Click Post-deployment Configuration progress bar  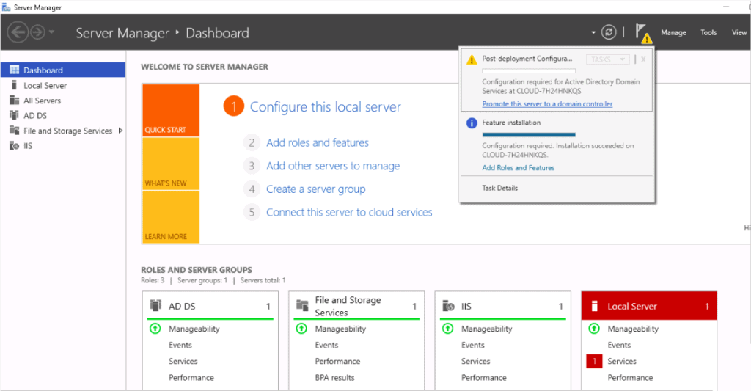(x=529, y=71)
